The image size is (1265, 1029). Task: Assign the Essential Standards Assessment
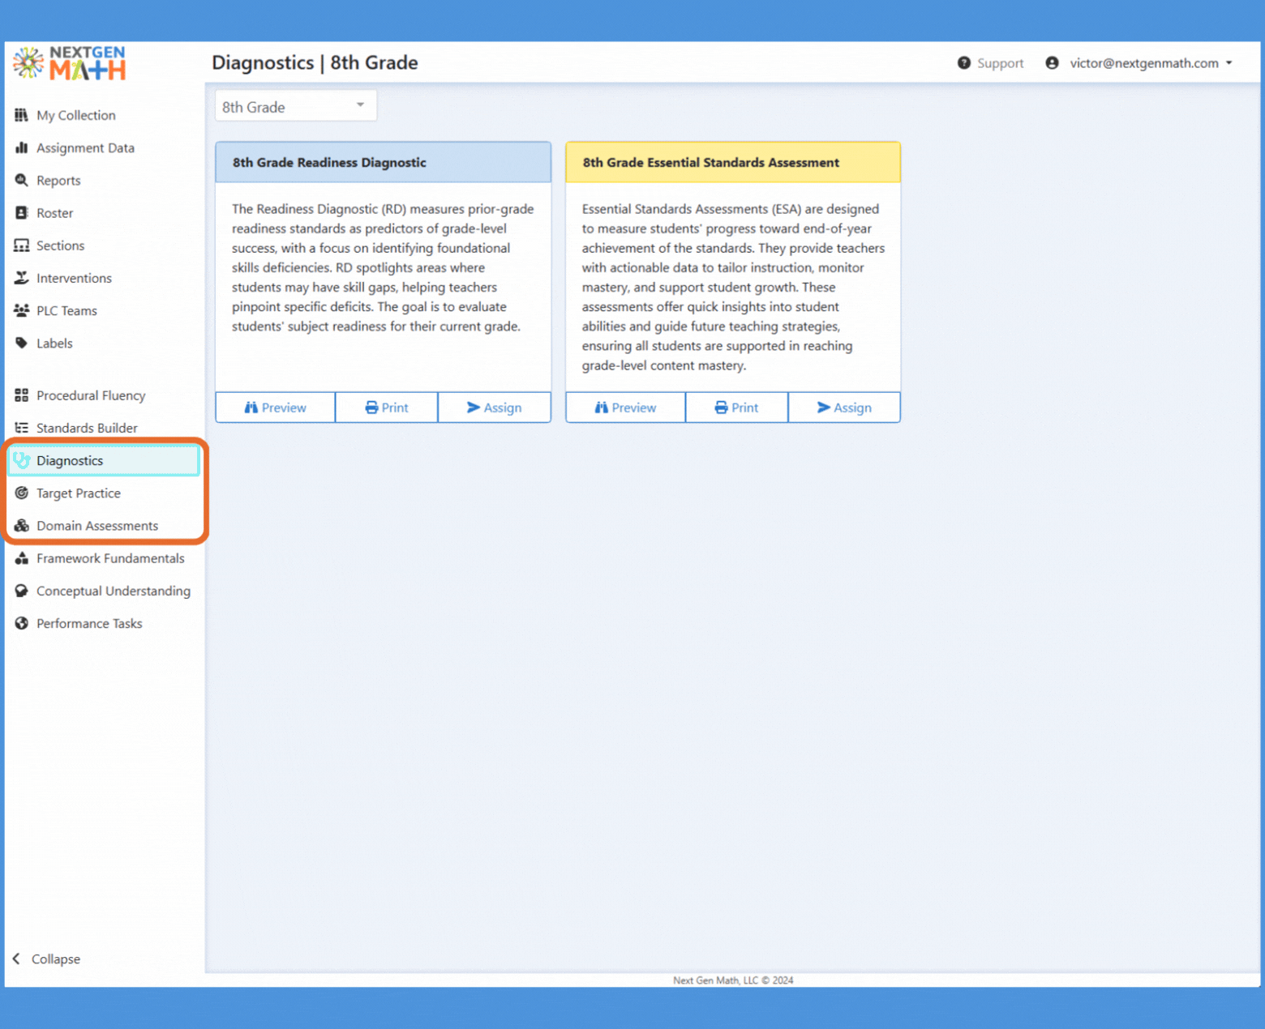844,408
